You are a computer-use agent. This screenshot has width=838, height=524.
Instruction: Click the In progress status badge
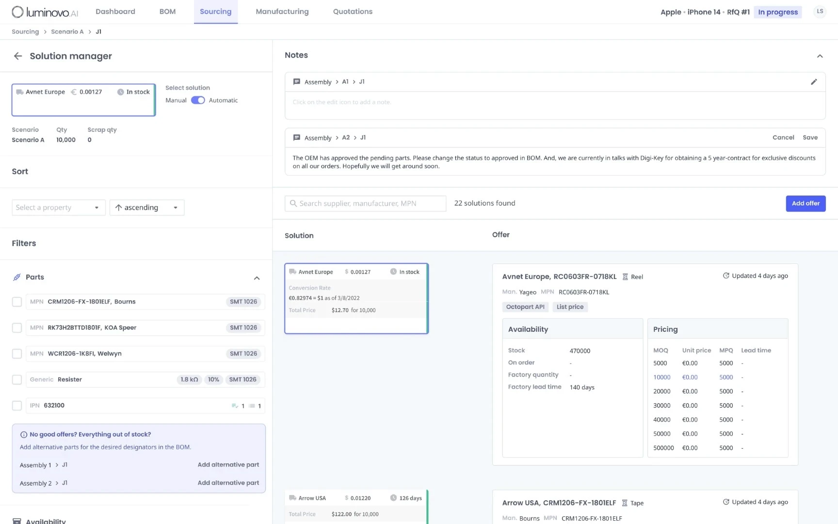(x=778, y=12)
